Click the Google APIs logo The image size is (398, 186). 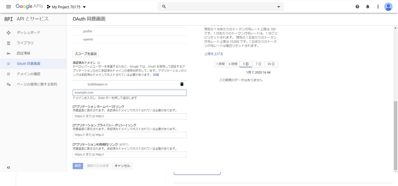pyautogui.click(x=29, y=7)
